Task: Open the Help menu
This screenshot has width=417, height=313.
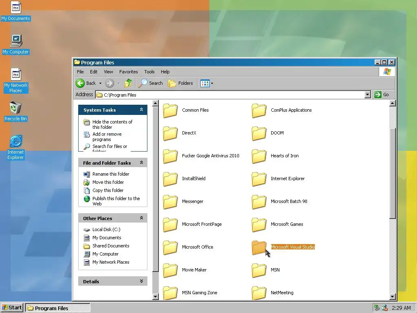Action: click(x=165, y=72)
